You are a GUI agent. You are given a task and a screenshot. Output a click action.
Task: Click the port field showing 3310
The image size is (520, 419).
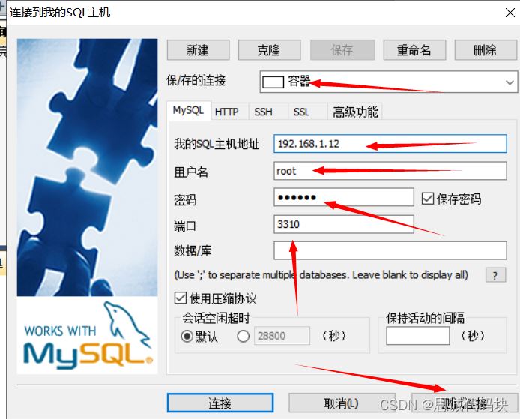tap(344, 224)
